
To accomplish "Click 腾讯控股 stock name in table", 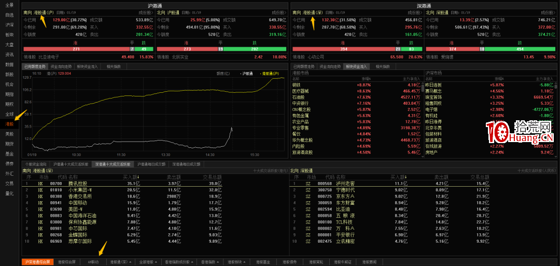I will click(78, 184).
